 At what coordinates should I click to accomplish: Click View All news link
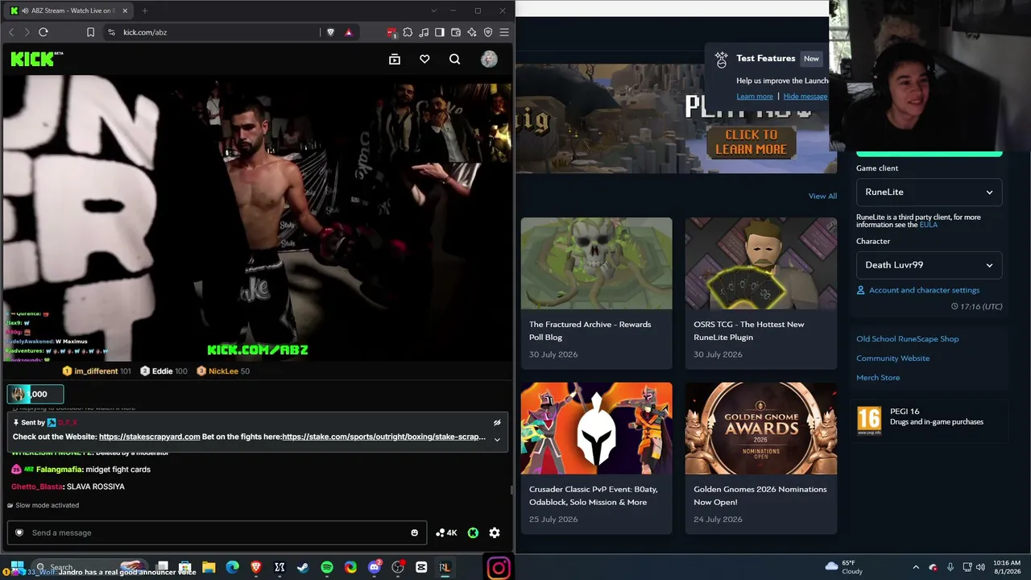click(x=822, y=196)
